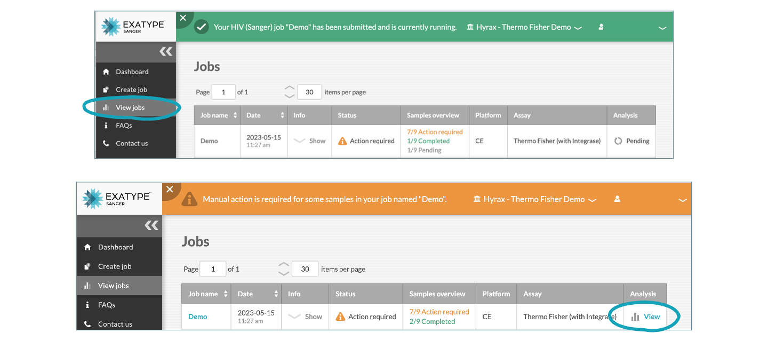The image size is (768, 341).
Task: Collapse the sidebar in top screenshot
Action: 166,52
